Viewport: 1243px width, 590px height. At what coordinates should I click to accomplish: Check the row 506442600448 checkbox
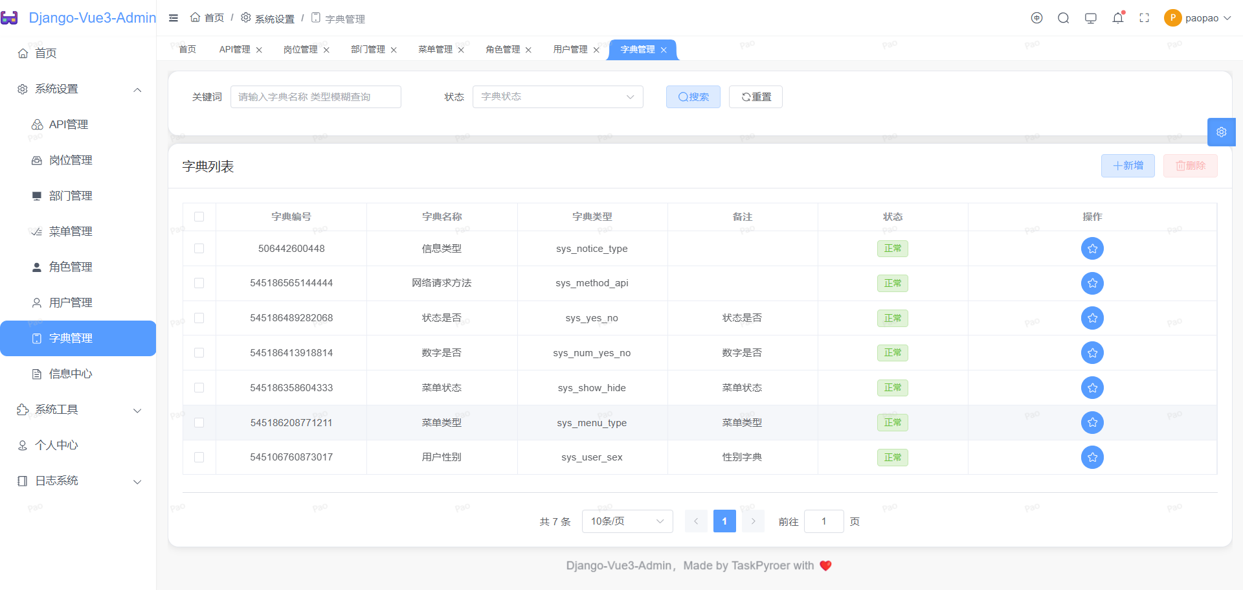click(x=199, y=249)
